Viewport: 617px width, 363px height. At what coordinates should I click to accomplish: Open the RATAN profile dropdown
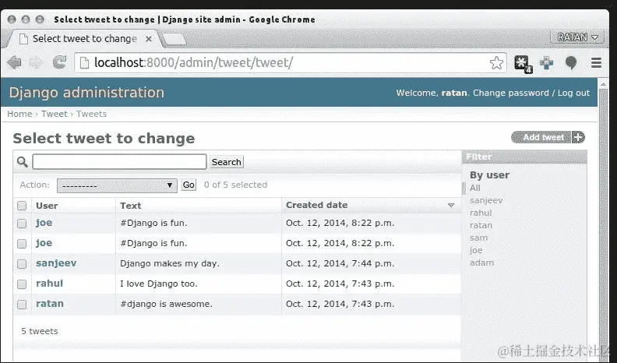click(x=576, y=37)
